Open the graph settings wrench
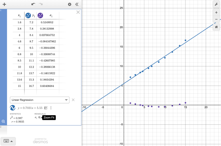The height and width of the screenshot is (146, 221). point(216,4)
